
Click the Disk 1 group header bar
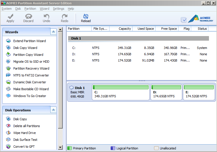(x=139, y=38)
